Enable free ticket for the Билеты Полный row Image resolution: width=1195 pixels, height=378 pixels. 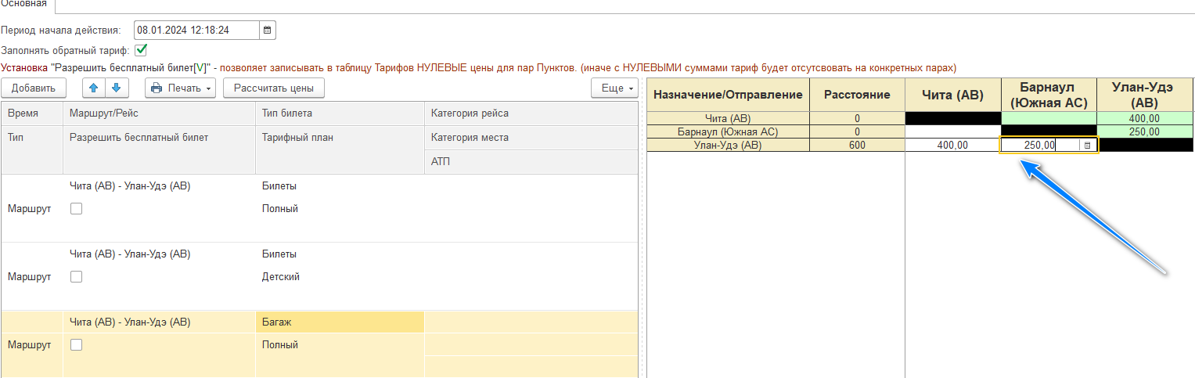click(76, 209)
